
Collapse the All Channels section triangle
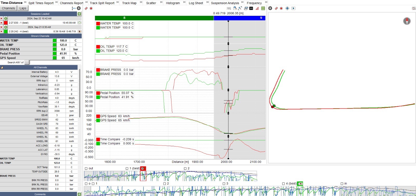coord(2,67)
